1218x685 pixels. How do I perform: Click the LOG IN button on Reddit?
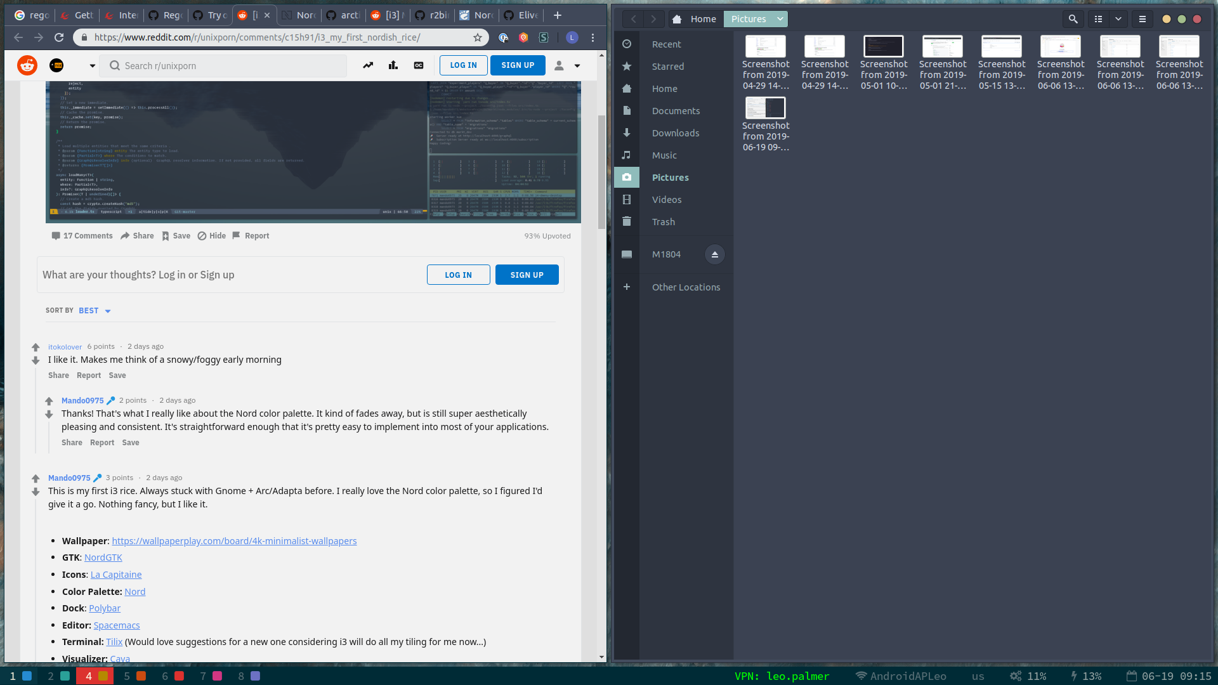coord(463,65)
